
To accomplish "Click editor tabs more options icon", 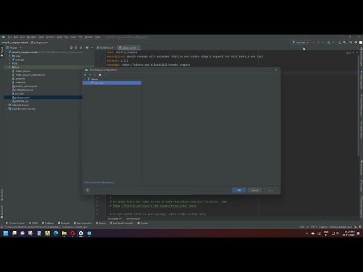I will click(357, 48).
